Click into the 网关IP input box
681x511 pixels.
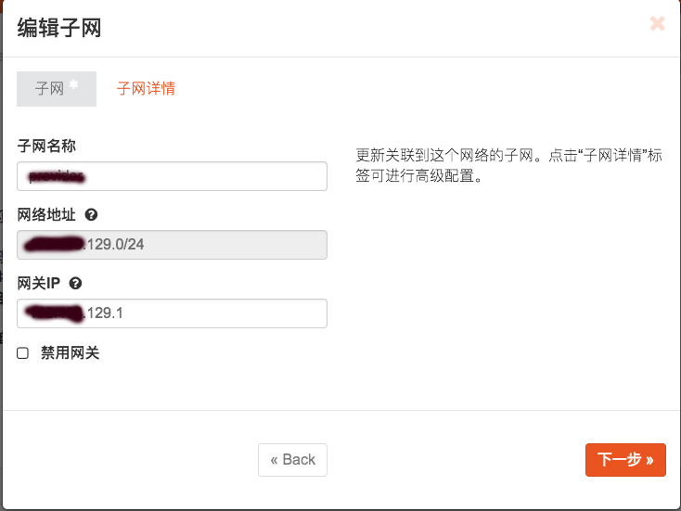click(172, 313)
